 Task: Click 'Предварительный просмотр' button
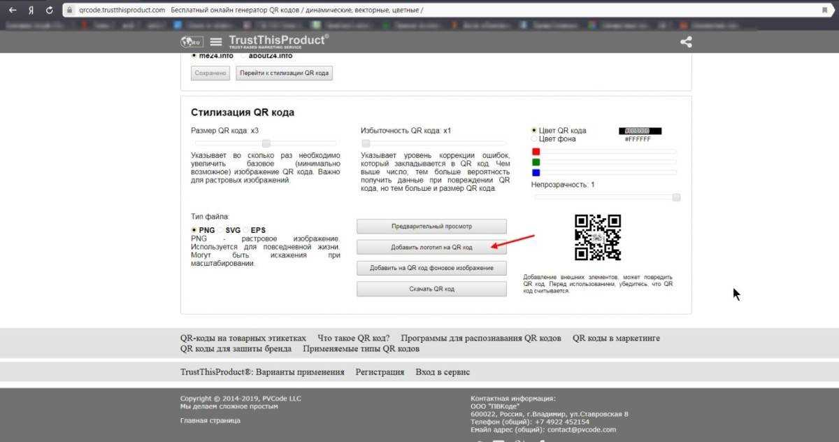tap(431, 227)
